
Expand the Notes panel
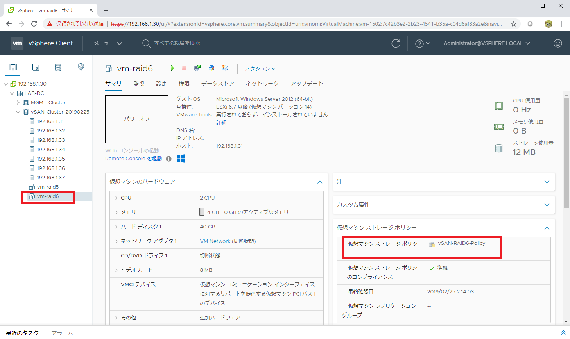(547, 182)
